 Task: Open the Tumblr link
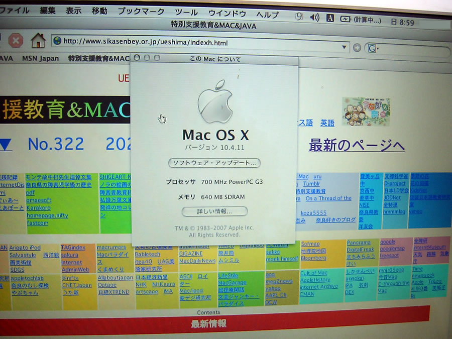pyautogui.click(x=311, y=184)
